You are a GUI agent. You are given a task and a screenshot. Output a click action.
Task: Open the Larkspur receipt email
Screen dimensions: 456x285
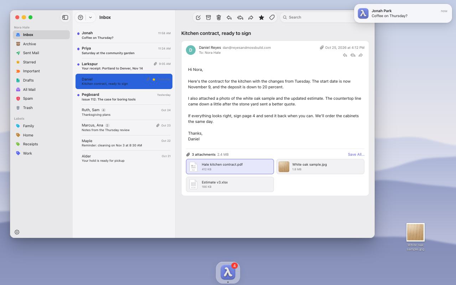[x=124, y=66]
